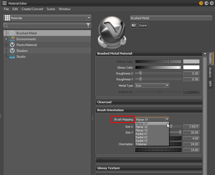Open the Window menu

65,9
